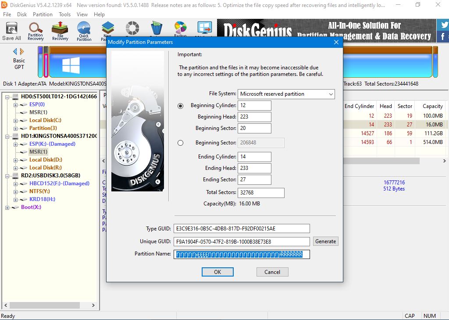449x320 pixels.
Task: Open the Partition Recovery tool
Action: click(x=36, y=31)
